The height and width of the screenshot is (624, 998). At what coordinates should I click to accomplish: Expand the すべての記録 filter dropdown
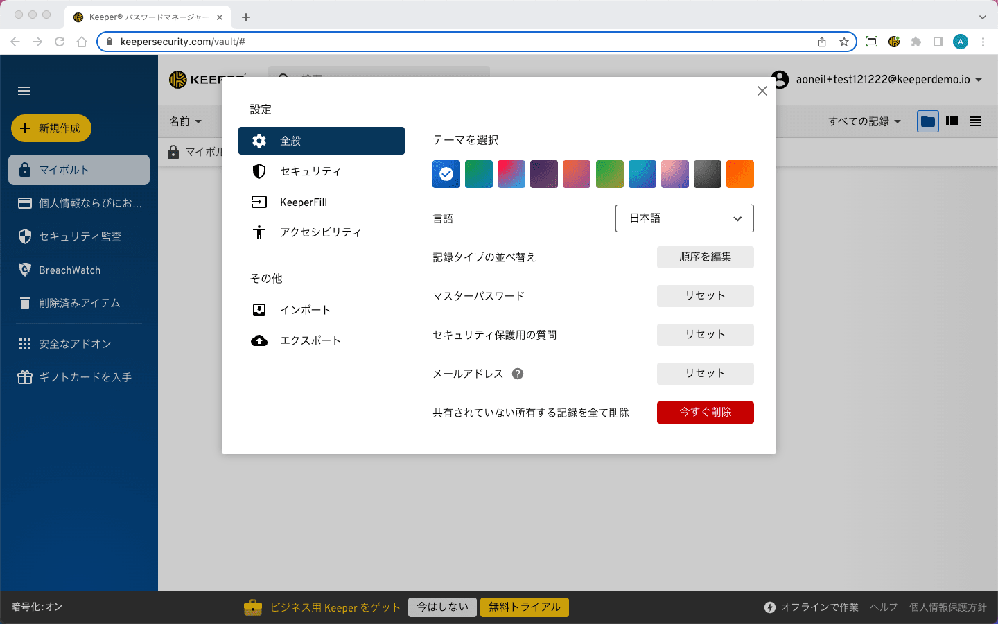pyautogui.click(x=864, y=121)
